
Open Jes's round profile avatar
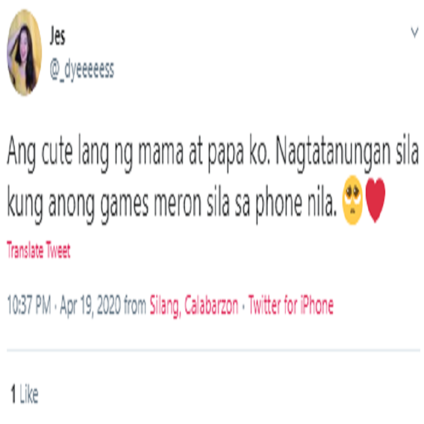tap(24, 52)
